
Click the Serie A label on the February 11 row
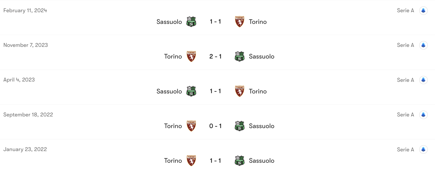[405, 10]
